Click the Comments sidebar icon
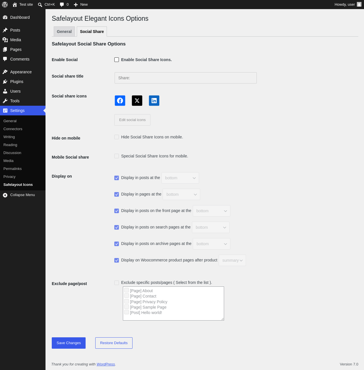364x370 pixels. point(5,59)
